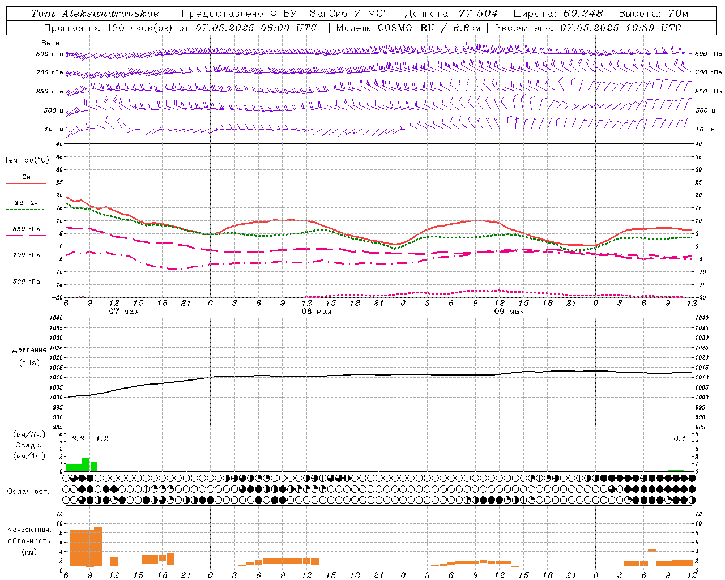Click the tallest green precipitation bar
This screenshot has width=725, height=580.
click(86, 464)
